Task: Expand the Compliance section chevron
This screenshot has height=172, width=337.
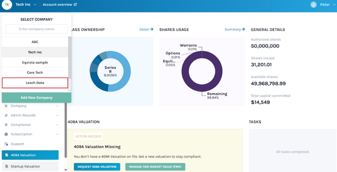Action: [x=58, y=125]
